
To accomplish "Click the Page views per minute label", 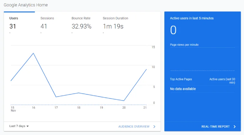I will coord(184,45).
